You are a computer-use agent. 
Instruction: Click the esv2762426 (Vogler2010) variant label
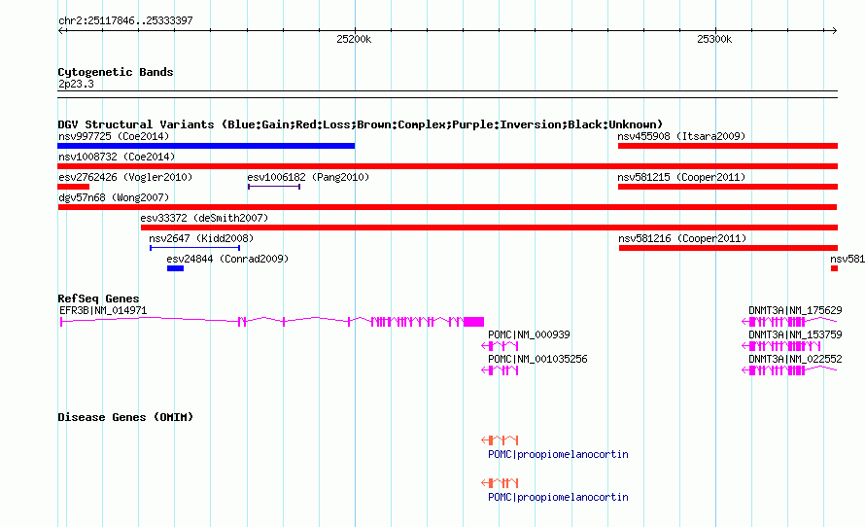pyautogui.click(x=125, y=177)
